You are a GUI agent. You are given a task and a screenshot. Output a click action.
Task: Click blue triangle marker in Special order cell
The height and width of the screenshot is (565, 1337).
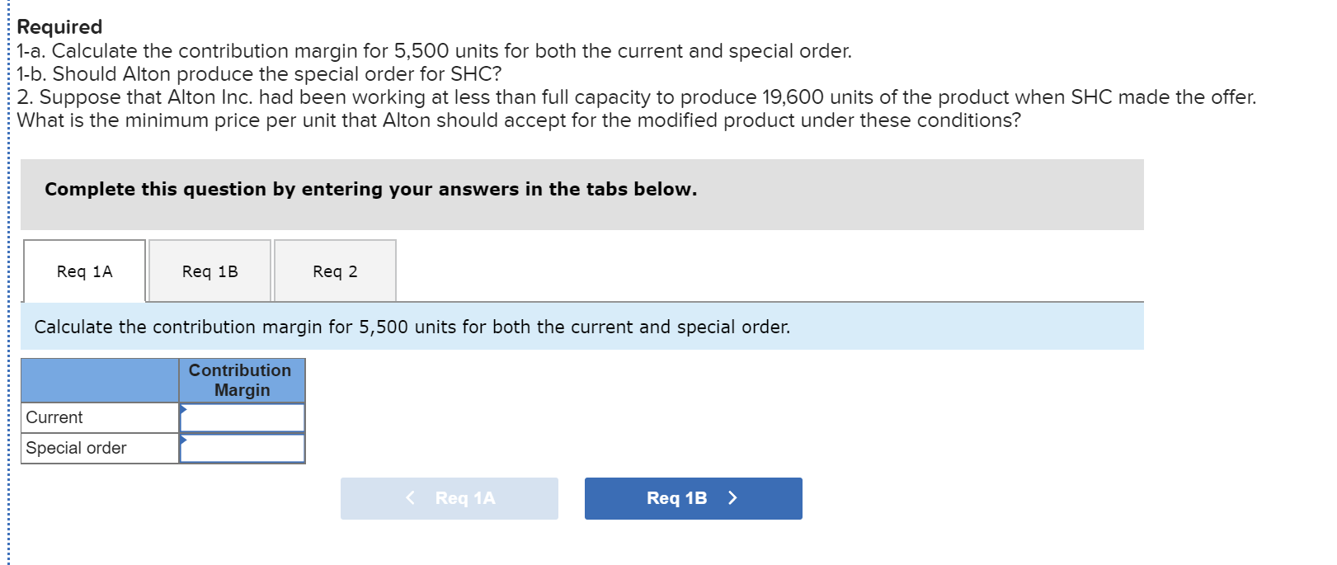(x=184, y=440)
